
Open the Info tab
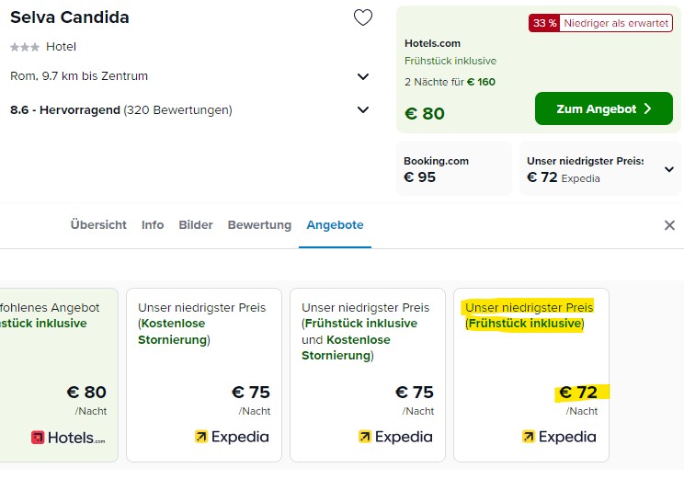click(x=153, y=224)
